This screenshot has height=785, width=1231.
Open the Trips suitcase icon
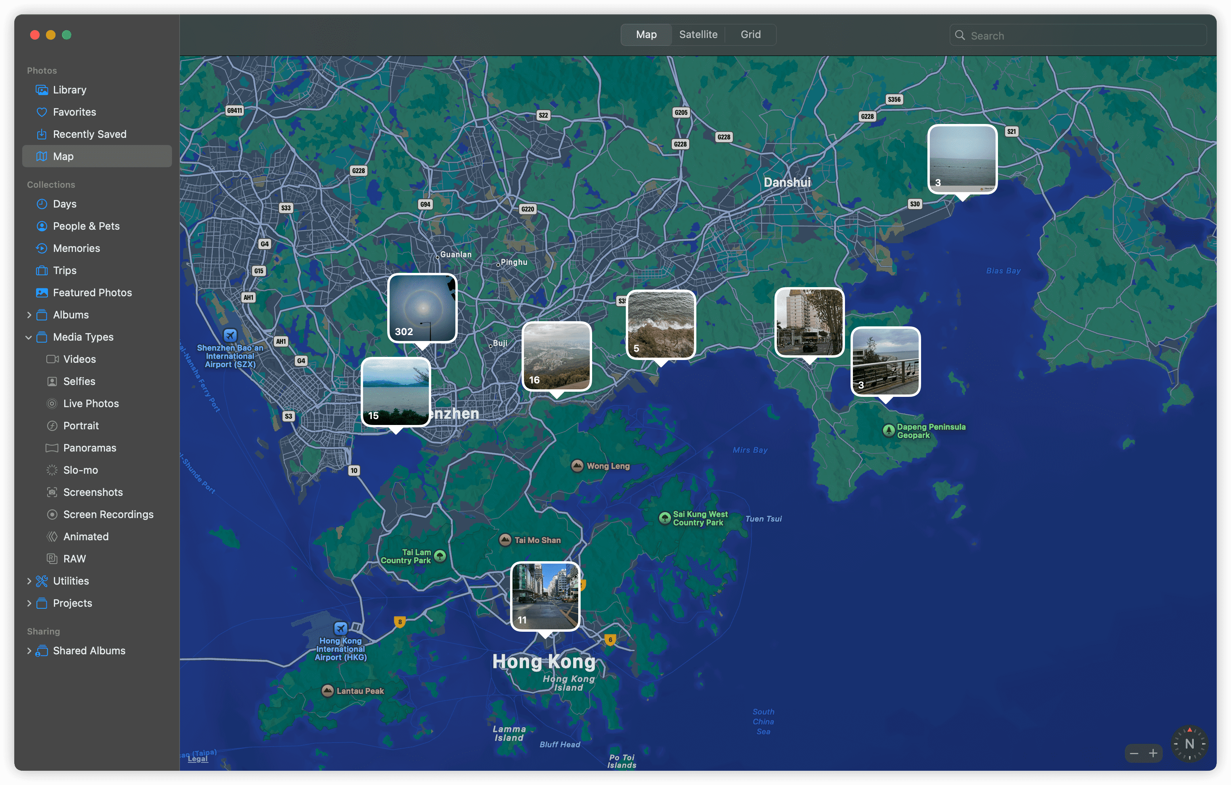[x=42, y=270]
